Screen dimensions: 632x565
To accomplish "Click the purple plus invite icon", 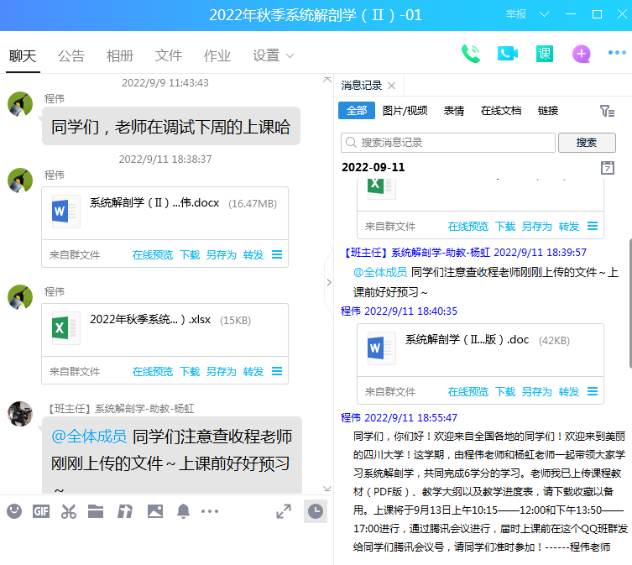I will click(x=582, y=54).
